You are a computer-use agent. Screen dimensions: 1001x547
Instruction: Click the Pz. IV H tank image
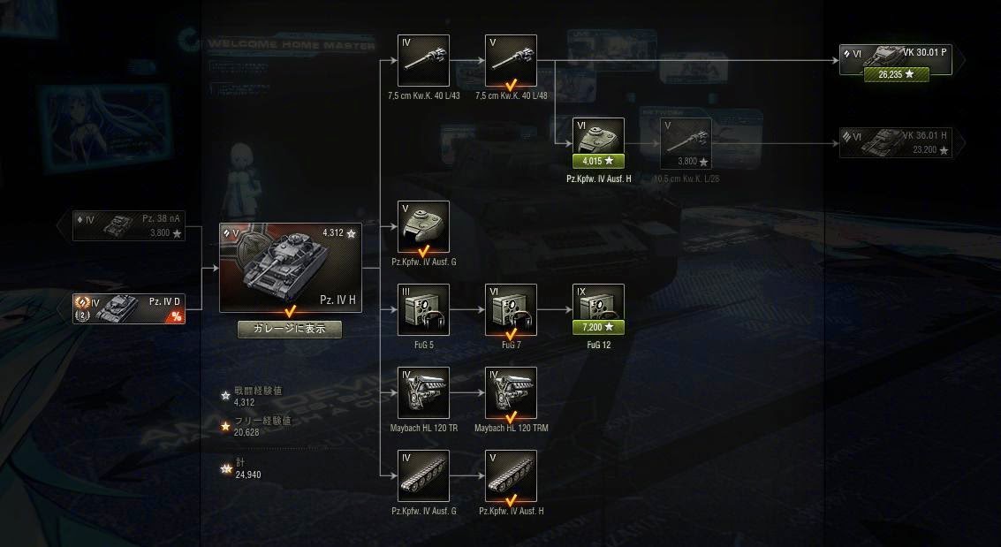[291, 268]
